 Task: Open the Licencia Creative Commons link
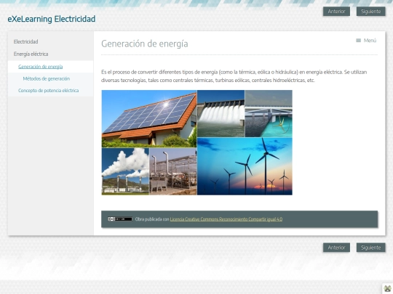(x=226, y=219)
